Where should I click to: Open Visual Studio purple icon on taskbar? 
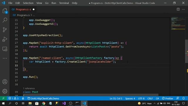[64, 103]
